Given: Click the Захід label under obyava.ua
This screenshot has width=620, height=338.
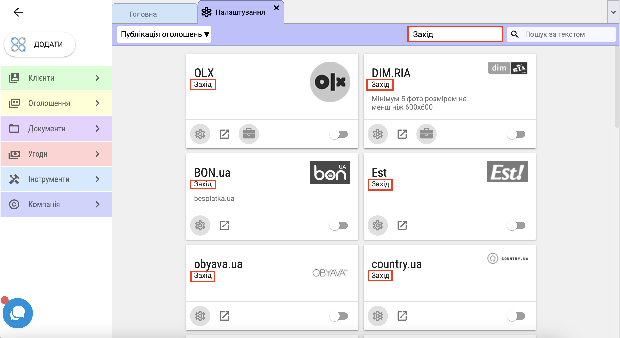Looking at the screenshot, I should 203,276.
